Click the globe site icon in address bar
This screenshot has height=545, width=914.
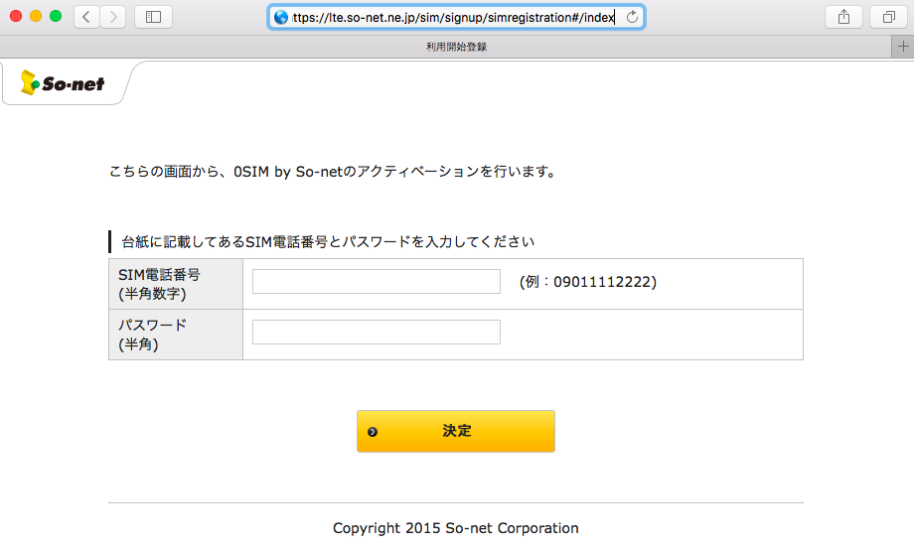pyautogui.click(x=281, y=18)
